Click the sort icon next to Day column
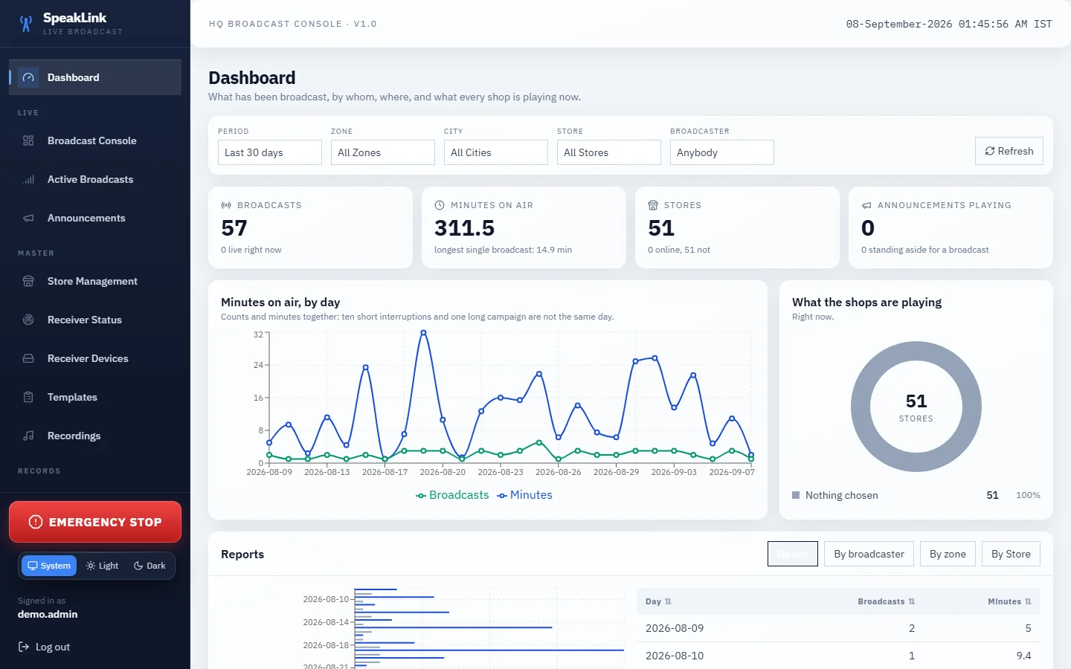This screenshot has height=669, width=1071. pos(668,601)
